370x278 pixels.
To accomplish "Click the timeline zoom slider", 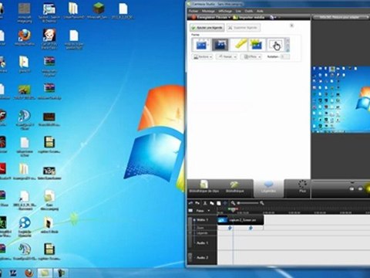I will tap(248, 203).
